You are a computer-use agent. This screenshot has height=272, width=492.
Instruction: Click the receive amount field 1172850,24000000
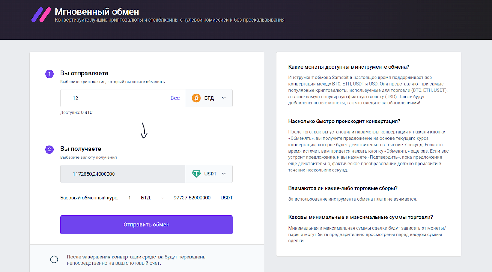click(x=123, y=174)
